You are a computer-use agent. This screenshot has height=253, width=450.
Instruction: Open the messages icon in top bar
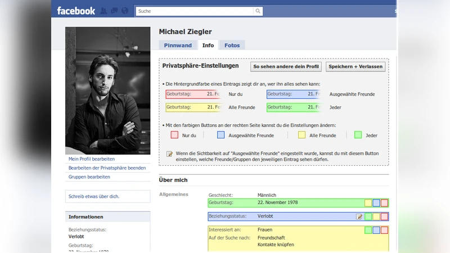(115, 11)
